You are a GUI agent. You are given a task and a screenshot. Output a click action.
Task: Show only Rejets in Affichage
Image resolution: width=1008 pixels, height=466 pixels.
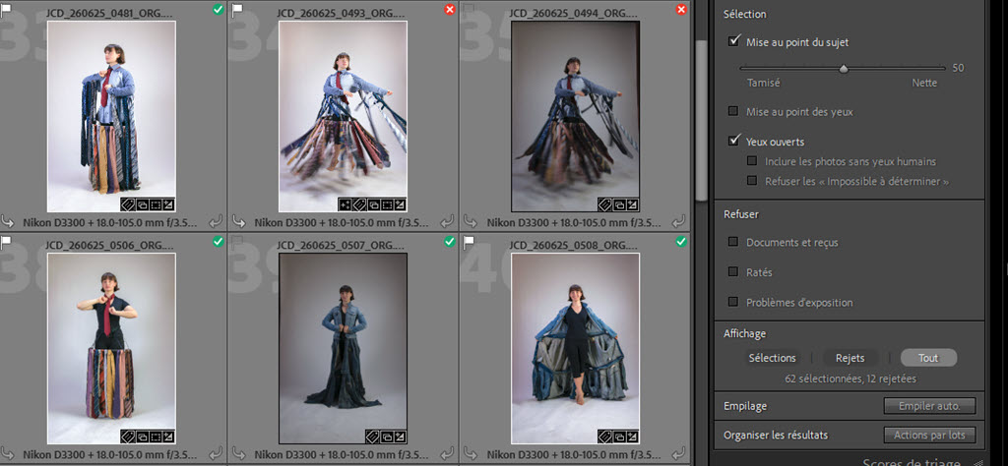coord(850,358)
